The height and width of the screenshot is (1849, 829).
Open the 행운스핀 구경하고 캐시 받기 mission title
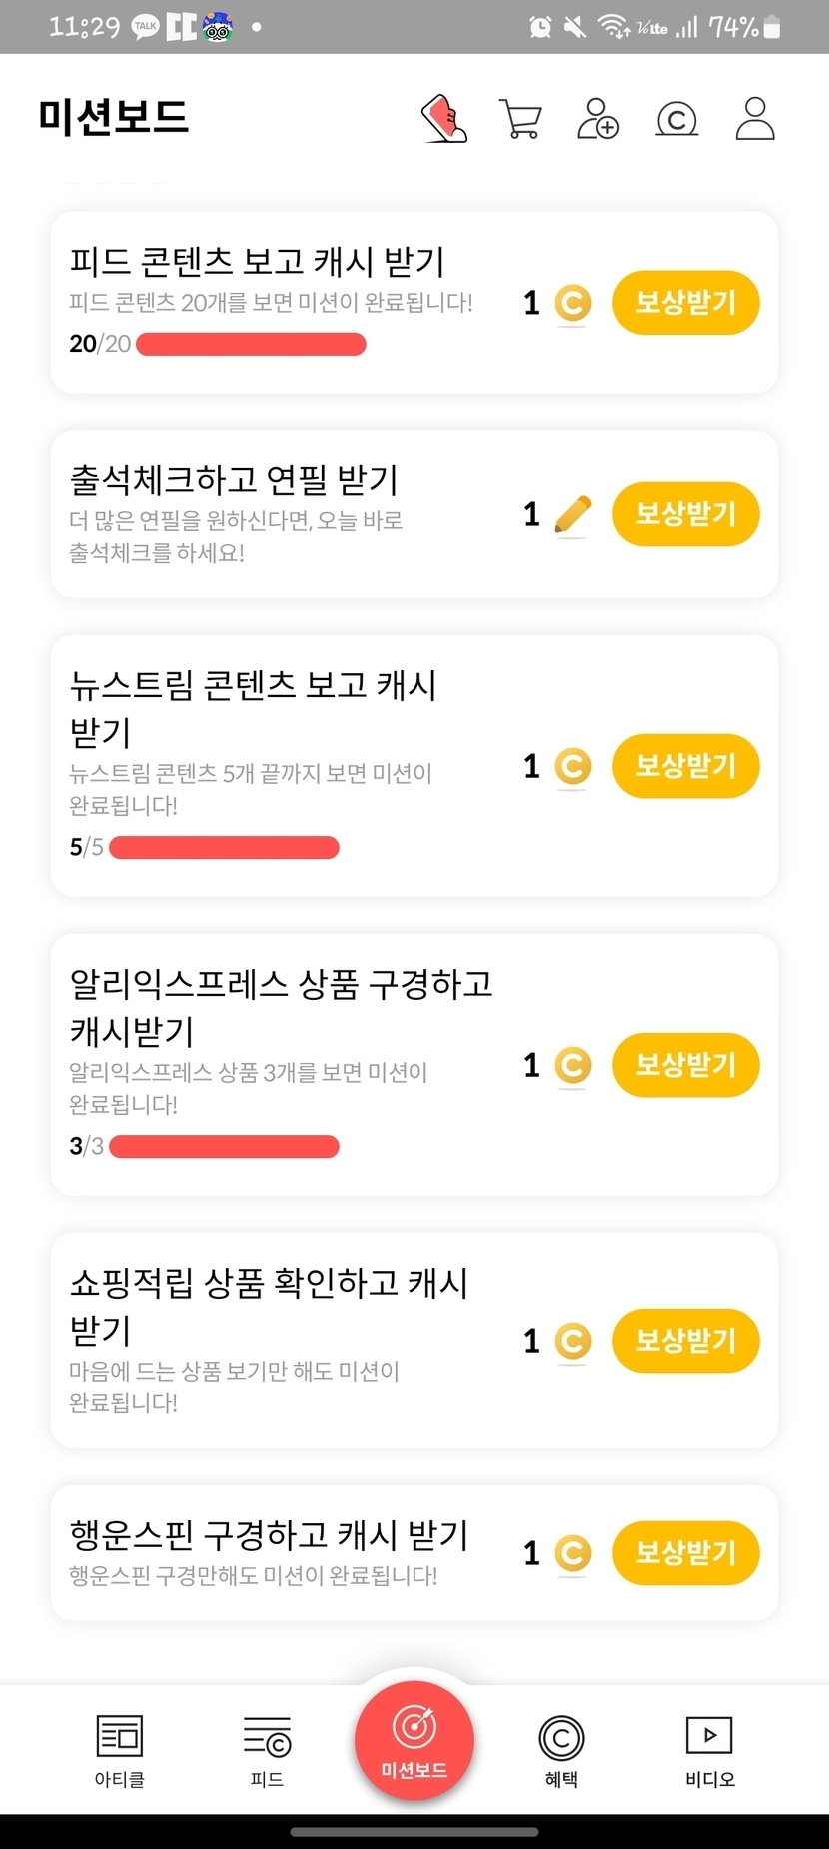269,1534
